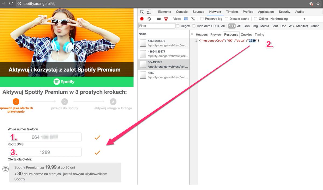This screenshot has width=323, height=190.
Task: Filter requests by Manifest type
Action: tap(302, 26)
